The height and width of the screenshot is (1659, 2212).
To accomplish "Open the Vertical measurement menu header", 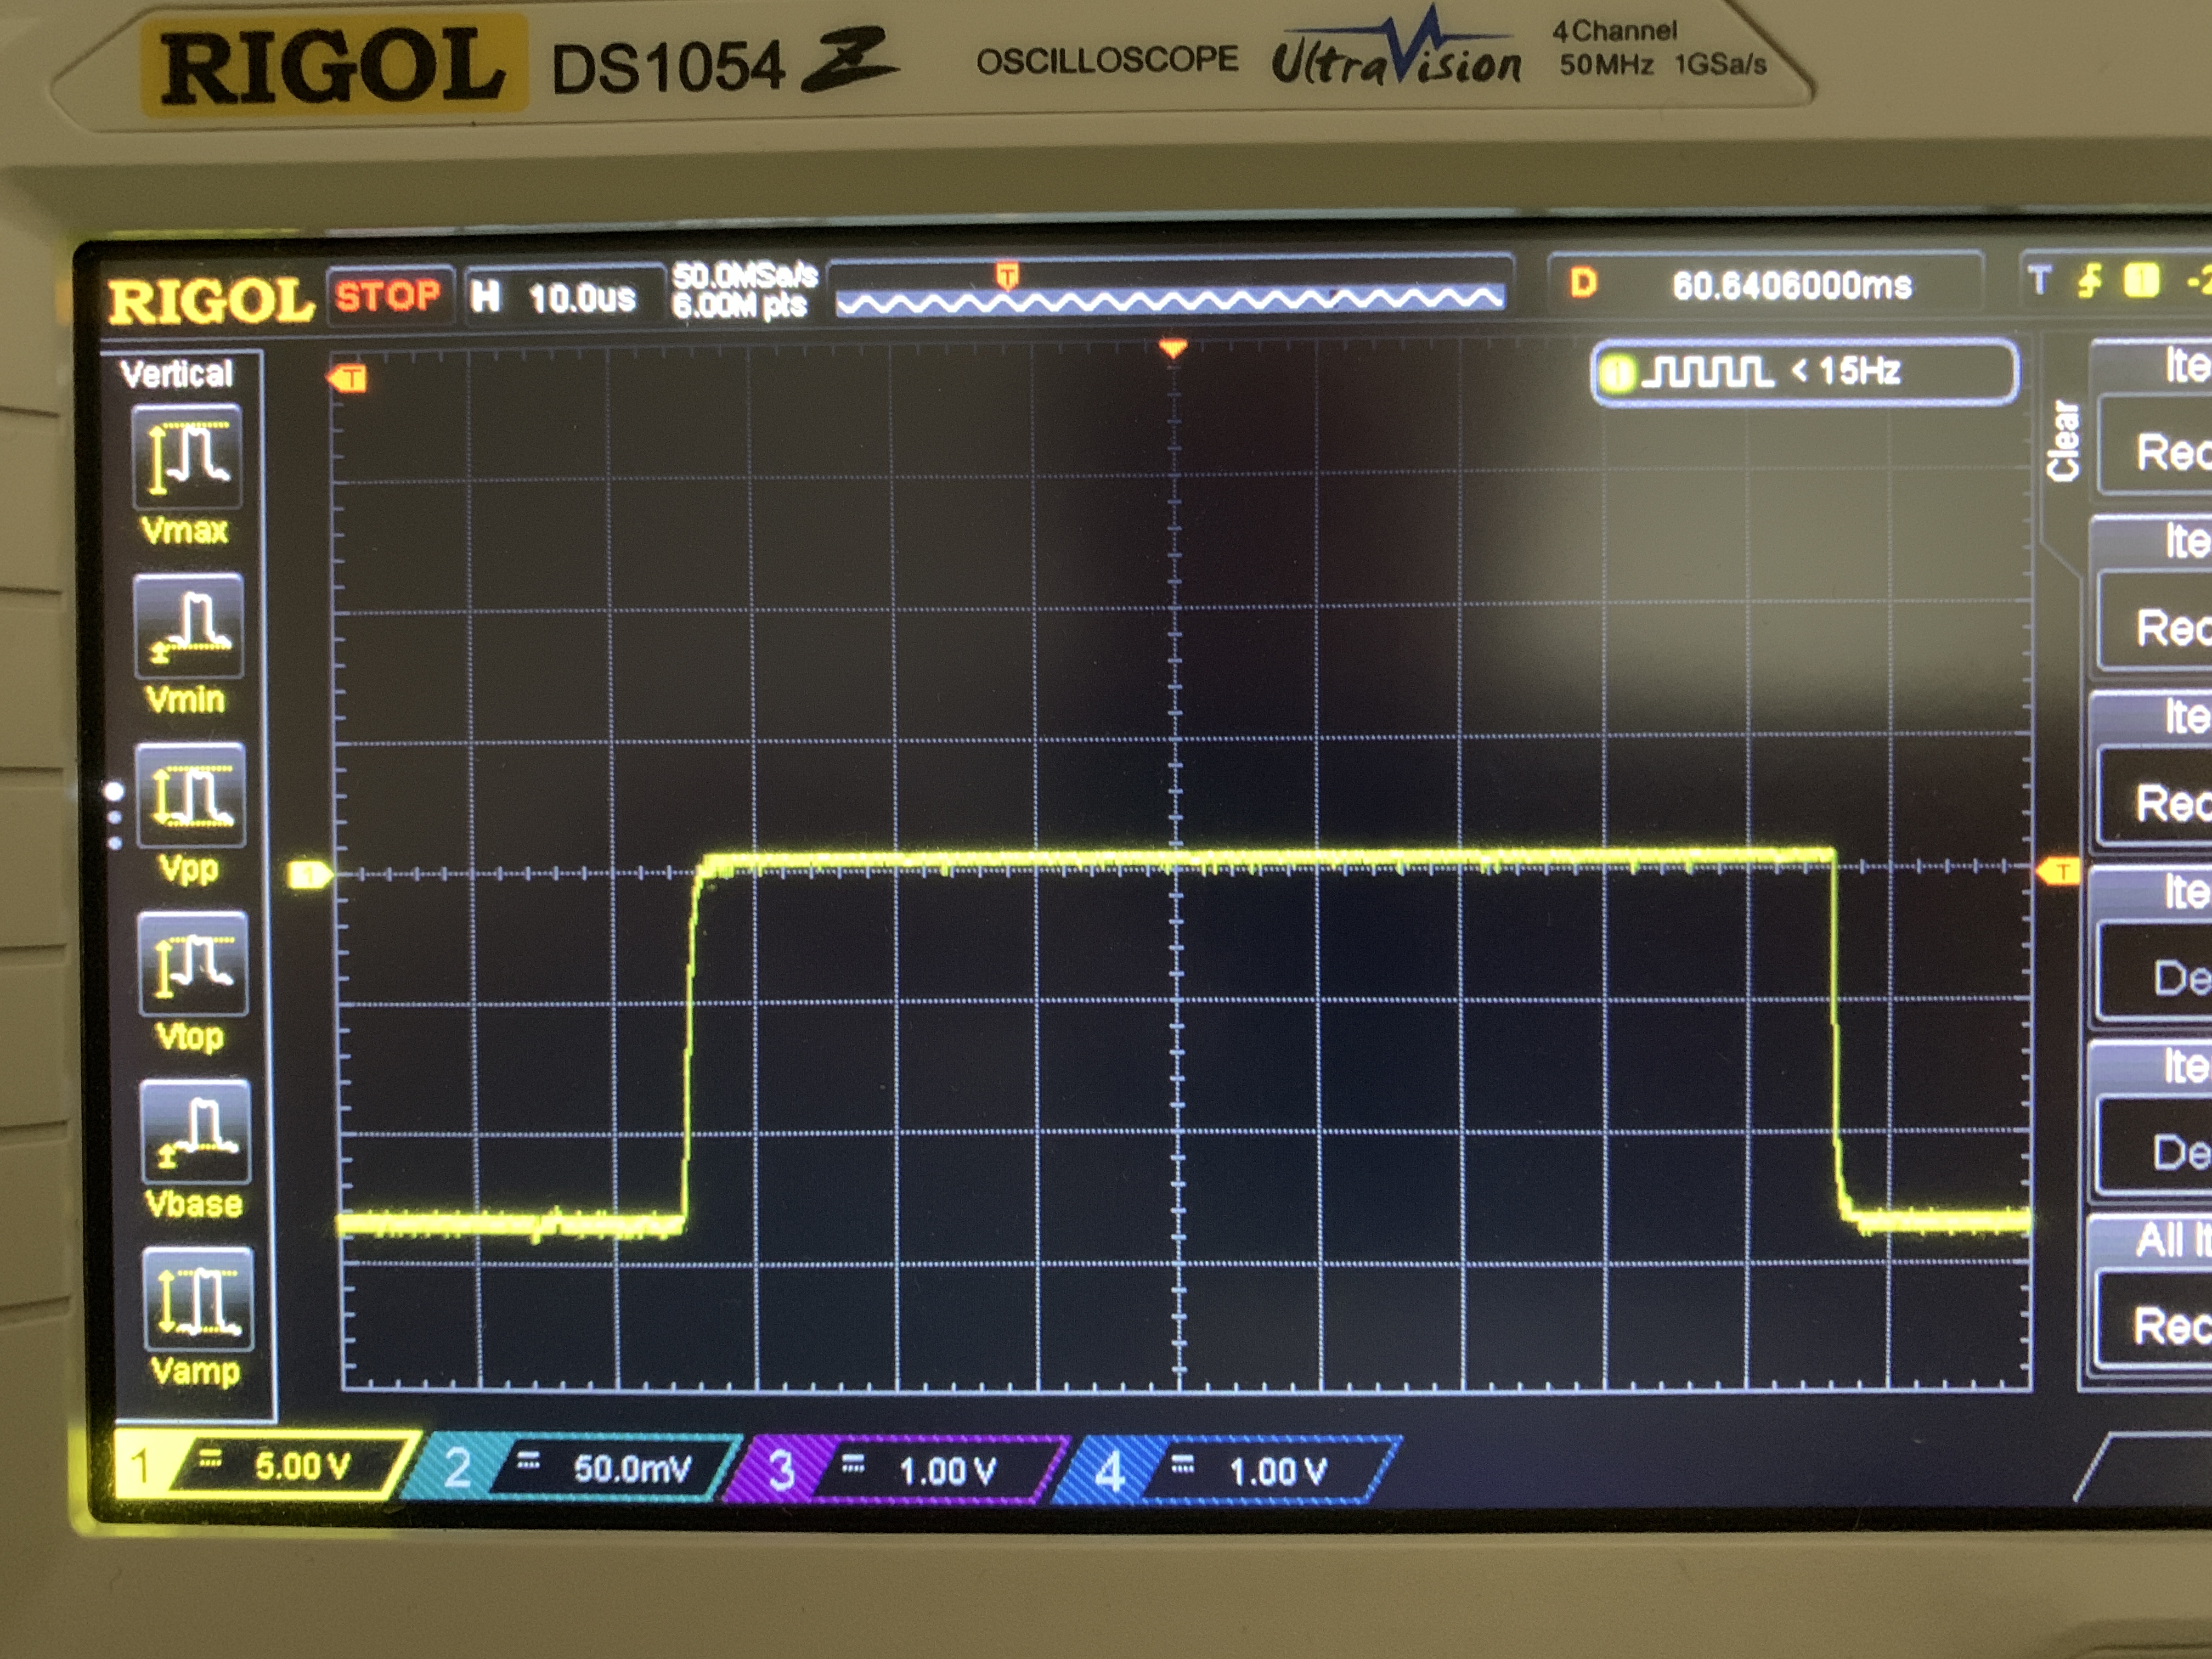I will [177, 374].
